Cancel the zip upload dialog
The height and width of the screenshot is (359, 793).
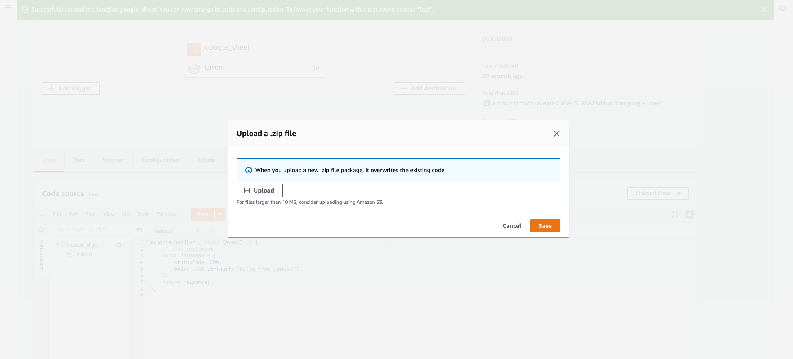pos(512,226)
